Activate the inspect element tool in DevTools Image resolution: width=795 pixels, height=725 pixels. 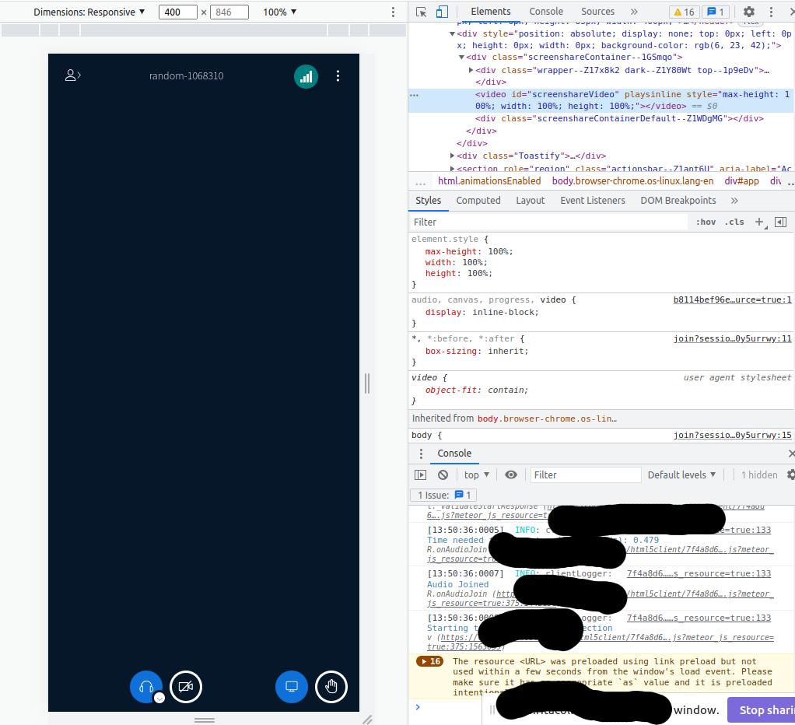pos(421,12)
